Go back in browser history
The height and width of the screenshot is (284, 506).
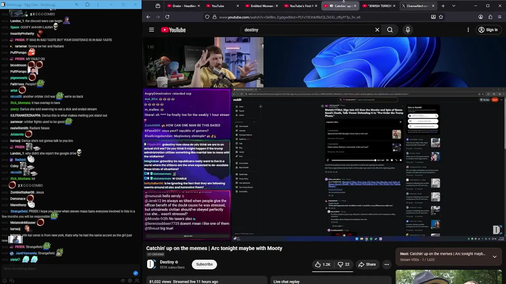coord(148,17)
